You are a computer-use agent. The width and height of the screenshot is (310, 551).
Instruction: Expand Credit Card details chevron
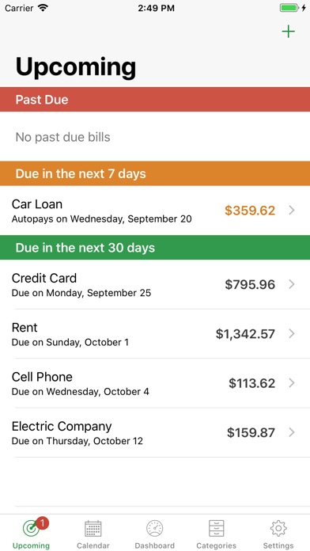(x=291, y=284)
